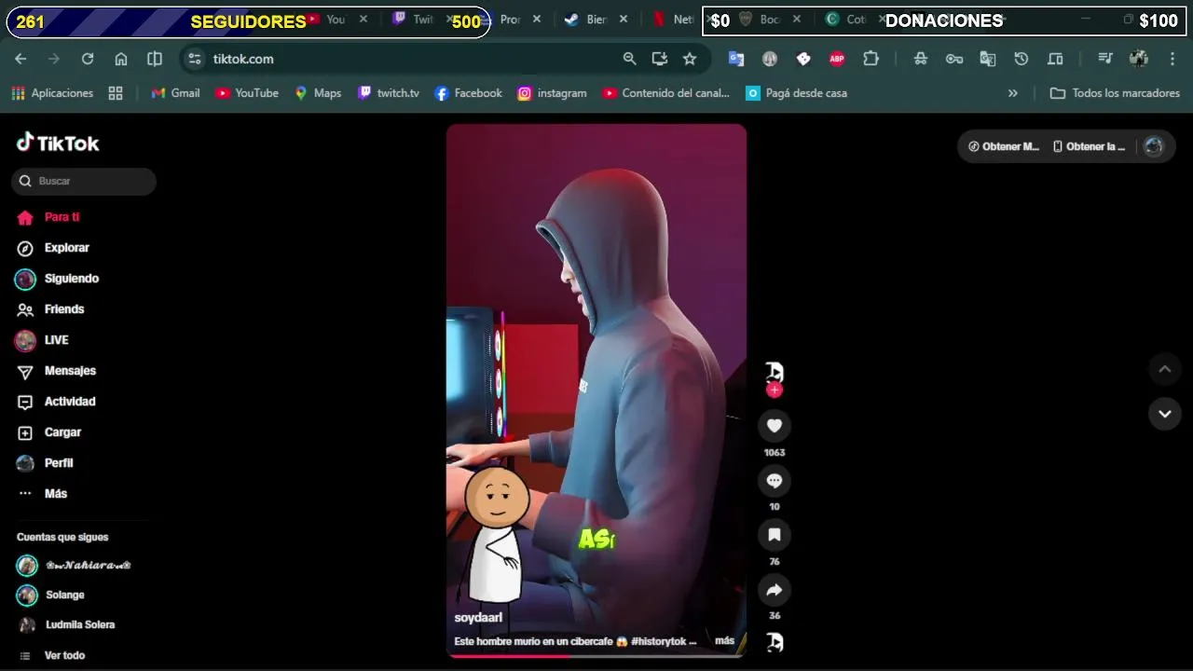Viewport: 1193px width, 671px height.
Task: Open the Google Translate extension
Action: (736, 59)
